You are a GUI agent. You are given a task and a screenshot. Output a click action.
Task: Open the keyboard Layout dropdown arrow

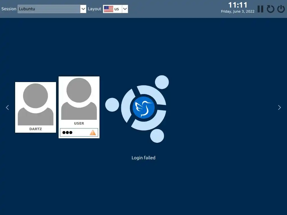125,9
